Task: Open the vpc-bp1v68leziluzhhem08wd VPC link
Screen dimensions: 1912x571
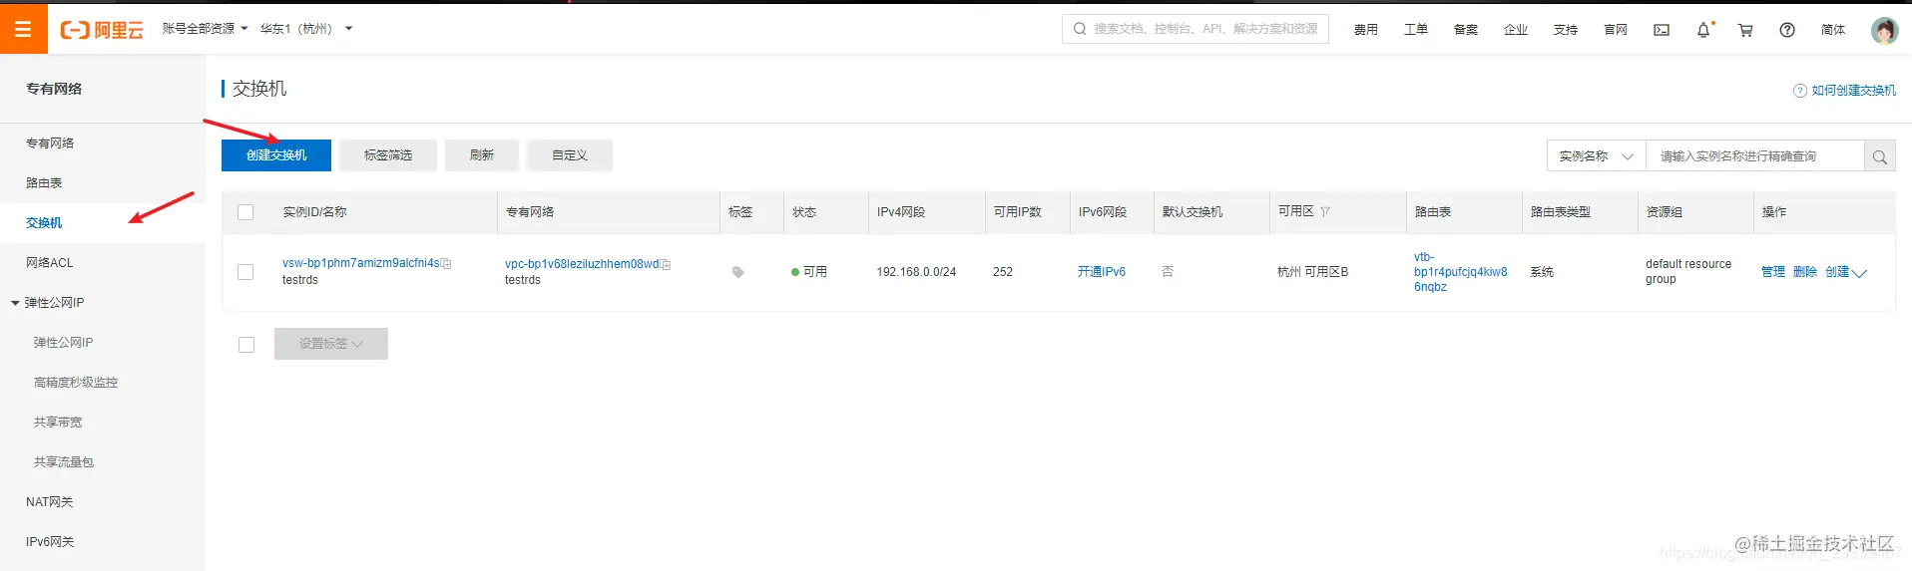Action: [582, 264]
